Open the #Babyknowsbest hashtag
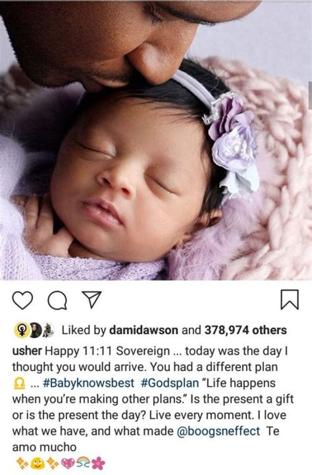The height and width of the screenshot is (475, 312). 89,383
